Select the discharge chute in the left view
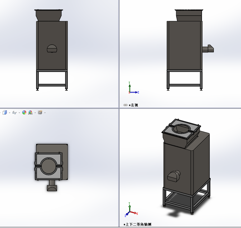This screenshot has width=241, height=228. [208, 49]
